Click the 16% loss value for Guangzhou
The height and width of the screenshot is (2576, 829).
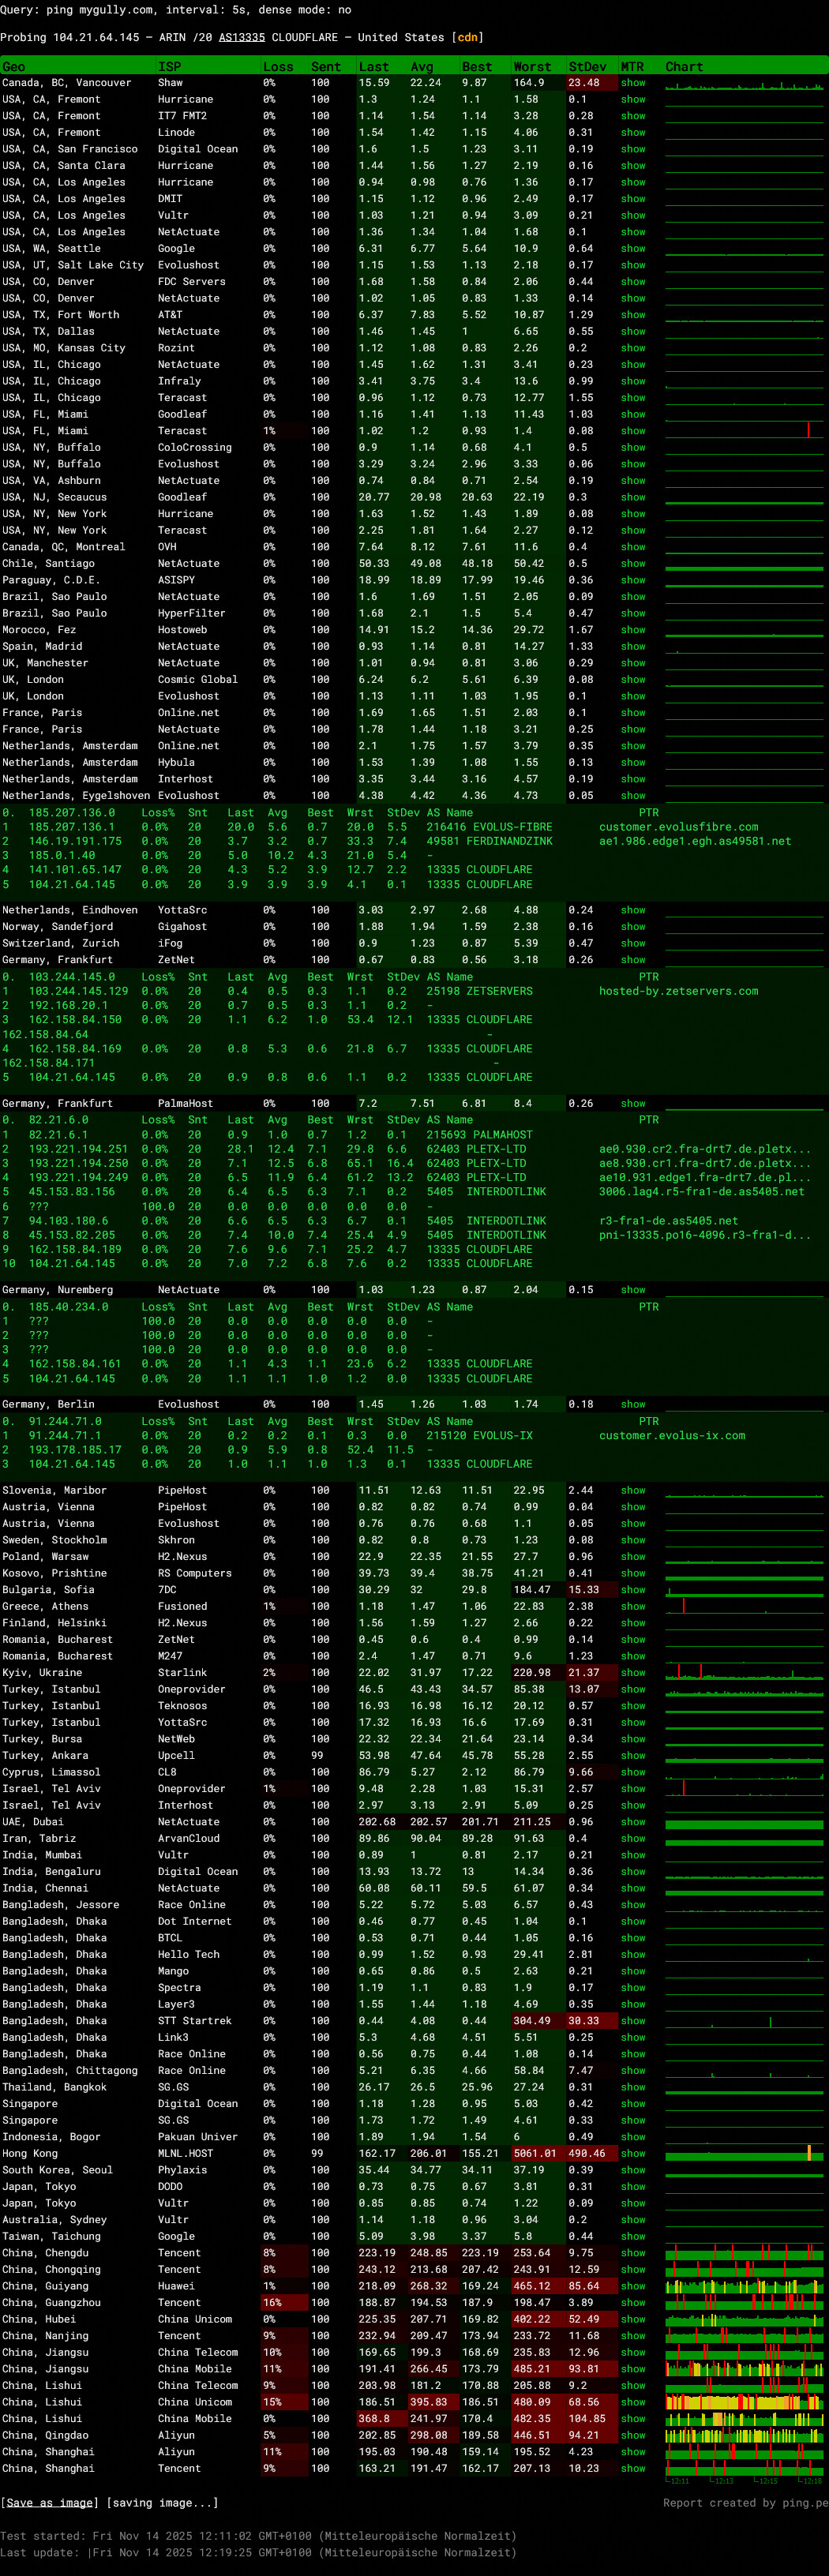pyautogui.click(x=272, y=2302)
